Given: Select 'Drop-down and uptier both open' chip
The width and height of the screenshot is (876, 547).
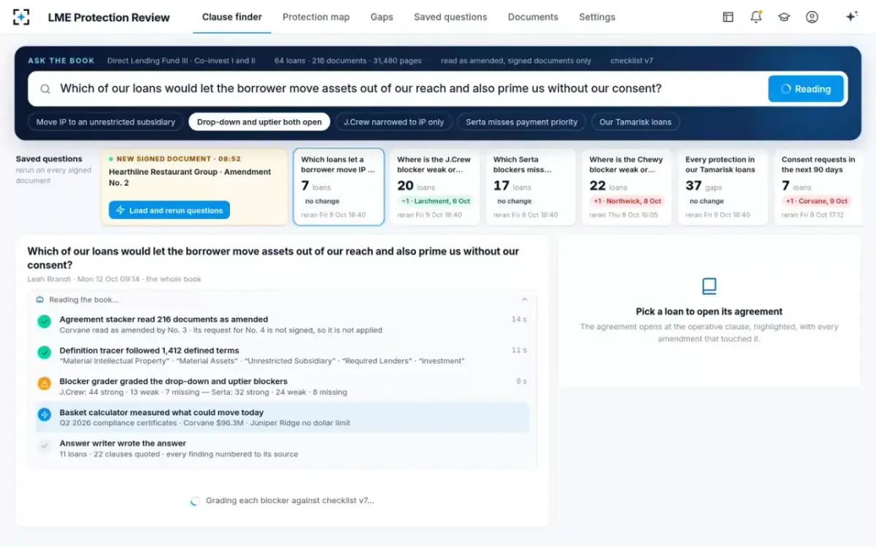Looking at the screenshot, I should point(259,122).
